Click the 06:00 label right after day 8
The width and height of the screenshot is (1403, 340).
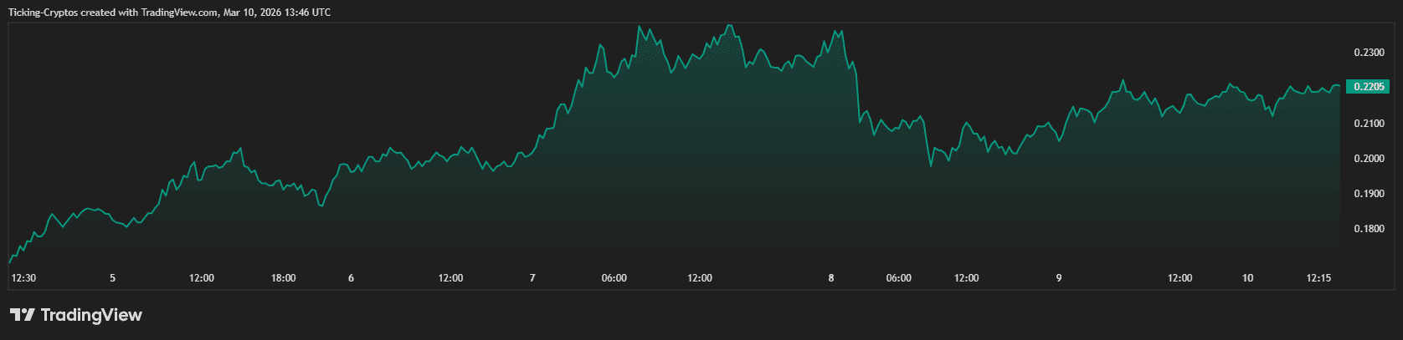click(899, 278)
